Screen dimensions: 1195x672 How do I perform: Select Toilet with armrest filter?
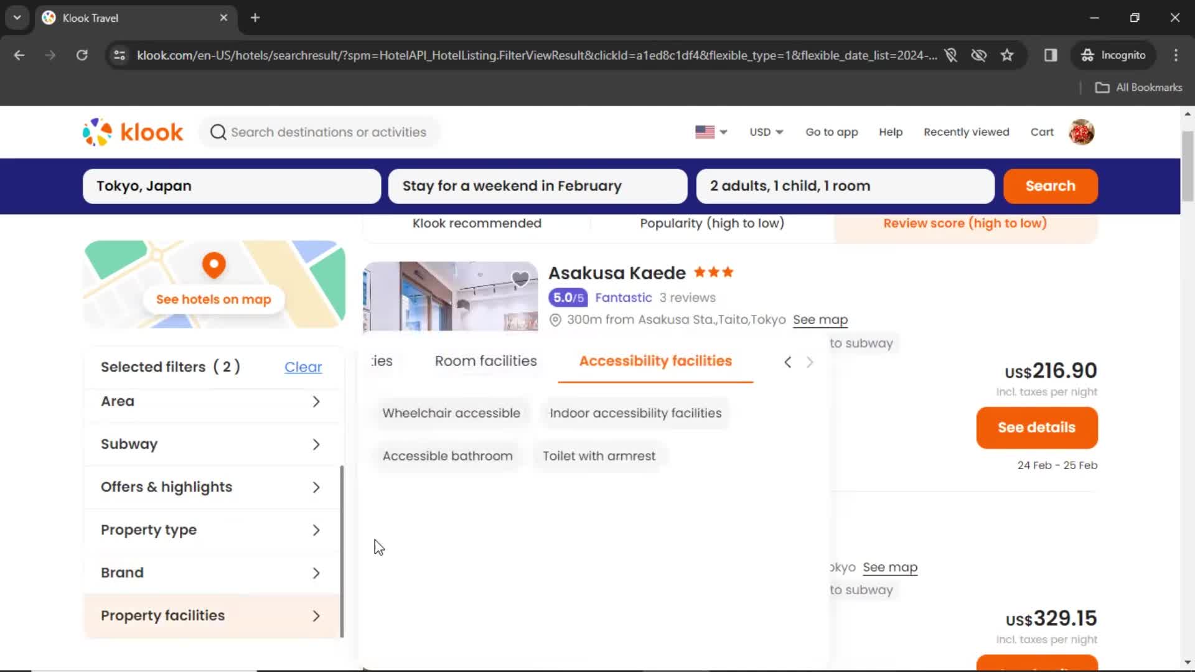(x=599, y=456)
